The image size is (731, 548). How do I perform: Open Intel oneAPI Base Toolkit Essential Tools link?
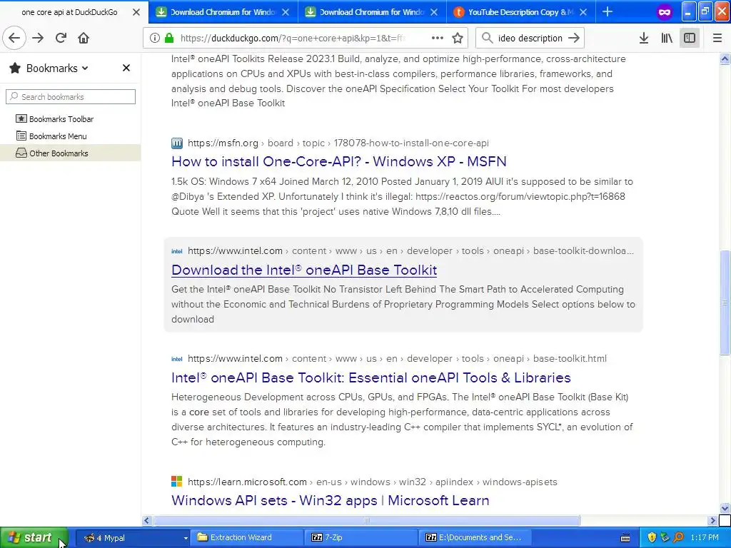371,377
